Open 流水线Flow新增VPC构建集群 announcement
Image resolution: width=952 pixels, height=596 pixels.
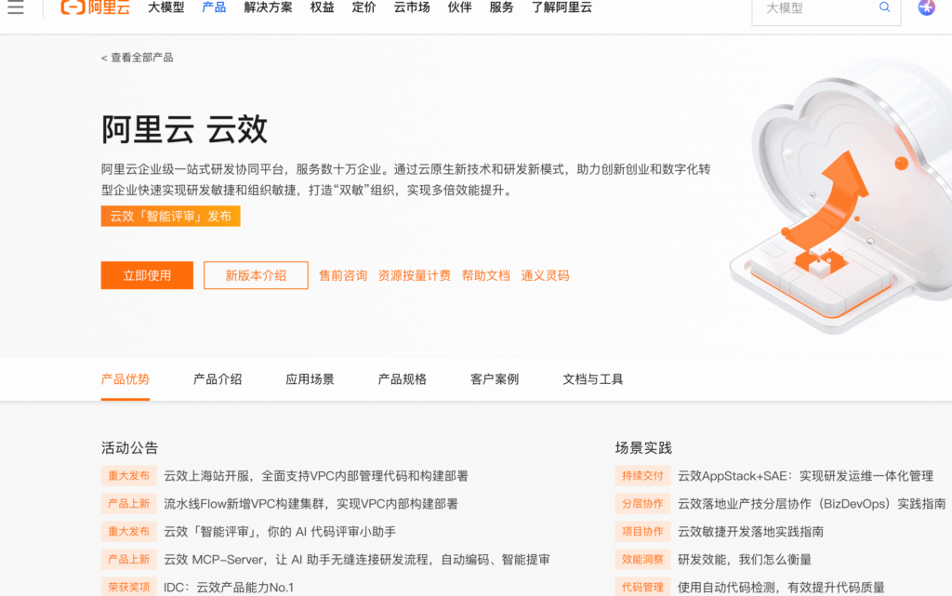pyautogui.click(x=311, y=504)
